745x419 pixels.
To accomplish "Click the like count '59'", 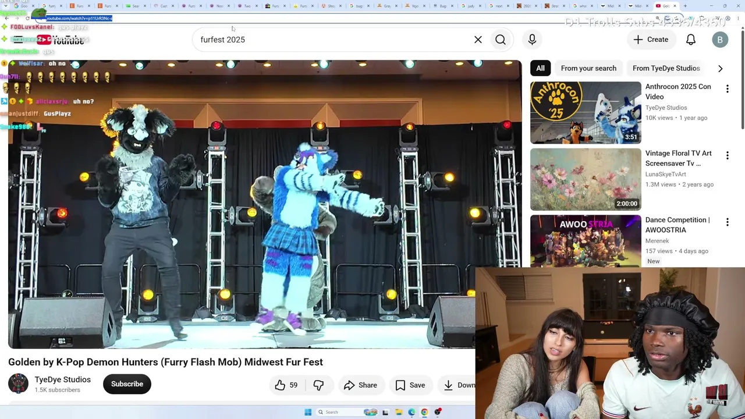I will pos(293,385).
